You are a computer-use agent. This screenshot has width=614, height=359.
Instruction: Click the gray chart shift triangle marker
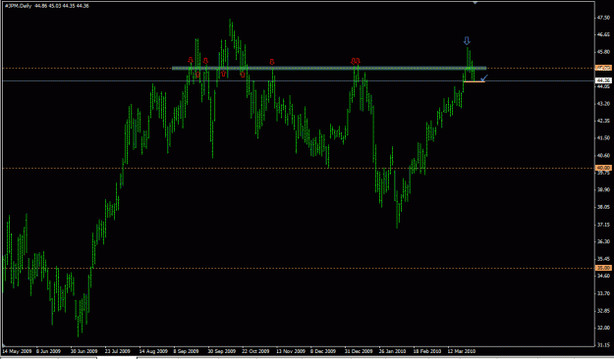point(474,3)
